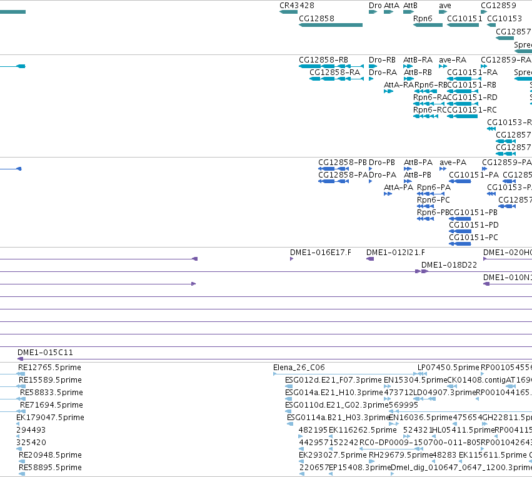Select the protein label "Dro-PA"
Viewport: 532px width, 477px height.
point(383,175)
